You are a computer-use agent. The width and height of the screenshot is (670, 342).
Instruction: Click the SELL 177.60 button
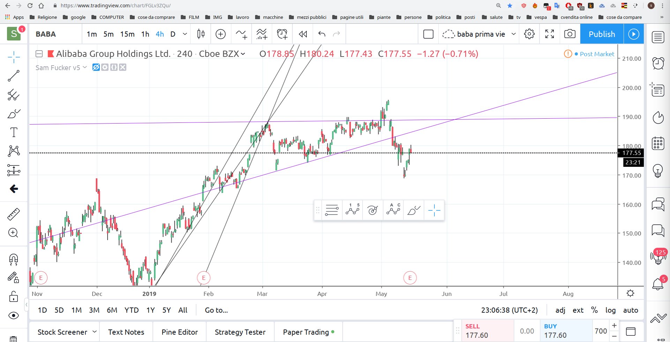[x=487, y=331]
